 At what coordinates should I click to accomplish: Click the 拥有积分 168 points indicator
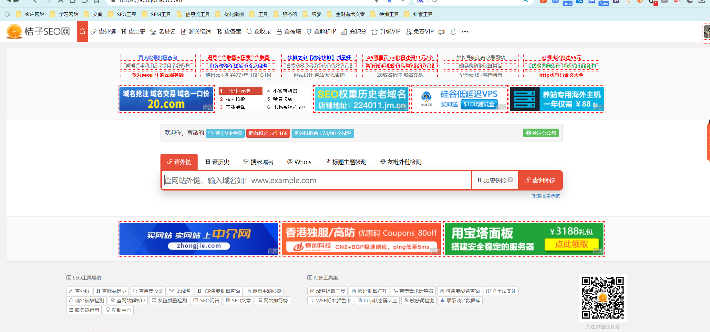click(268, 133)
